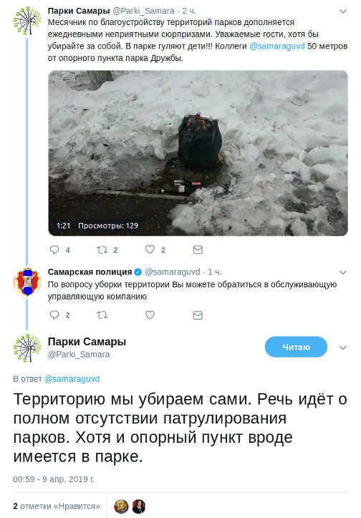The height and width of the screenshot is (518, 361).
Task: Reply to the Самарская полиция tweet
Action: (x=54, y=315)
